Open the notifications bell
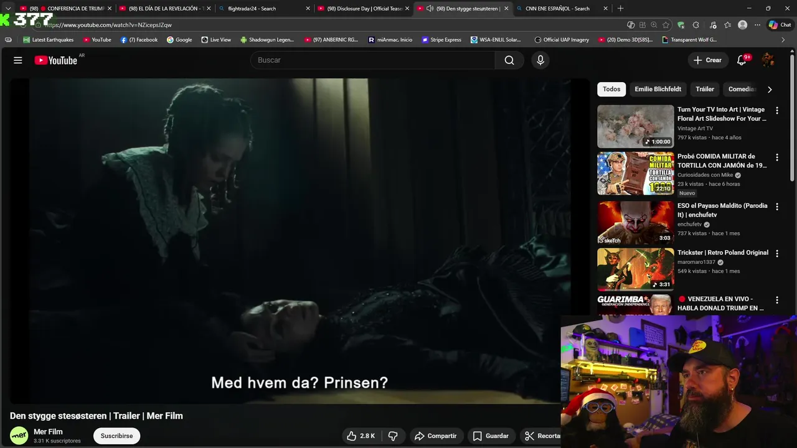This screenshot has height=448, width=797. click(742, 60)
